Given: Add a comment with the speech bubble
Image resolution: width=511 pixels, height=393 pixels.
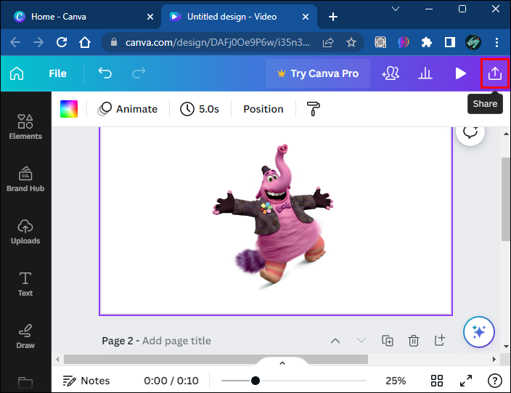Looking at the screenshot, I should 470,131.
